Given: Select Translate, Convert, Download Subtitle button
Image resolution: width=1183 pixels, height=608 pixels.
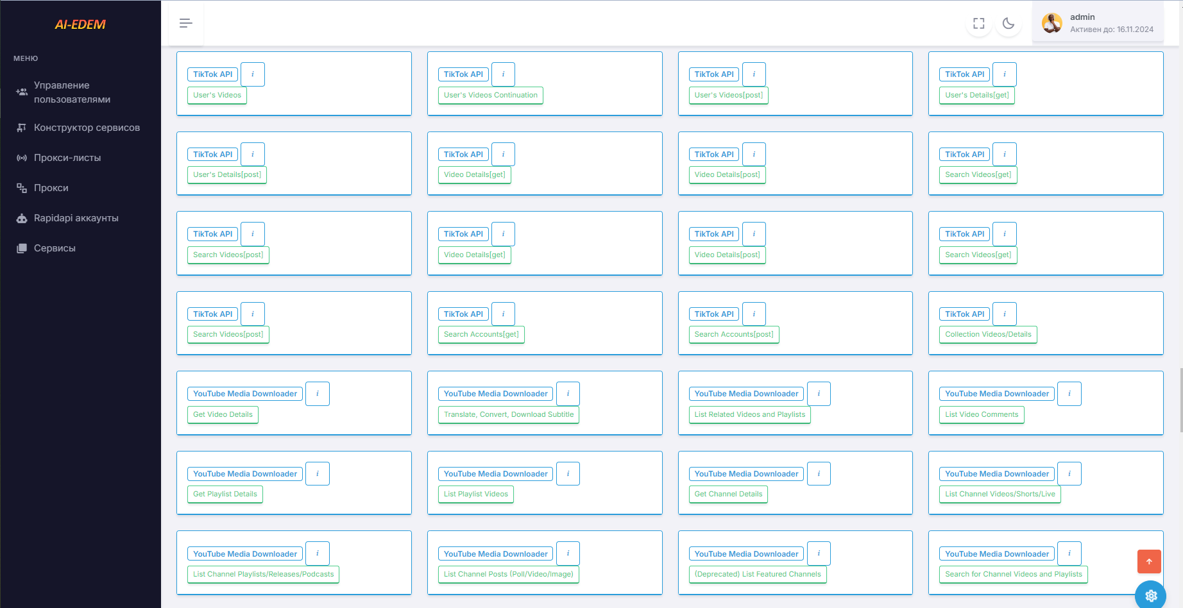Looking at the screenshot, I should tap(509, 414).
